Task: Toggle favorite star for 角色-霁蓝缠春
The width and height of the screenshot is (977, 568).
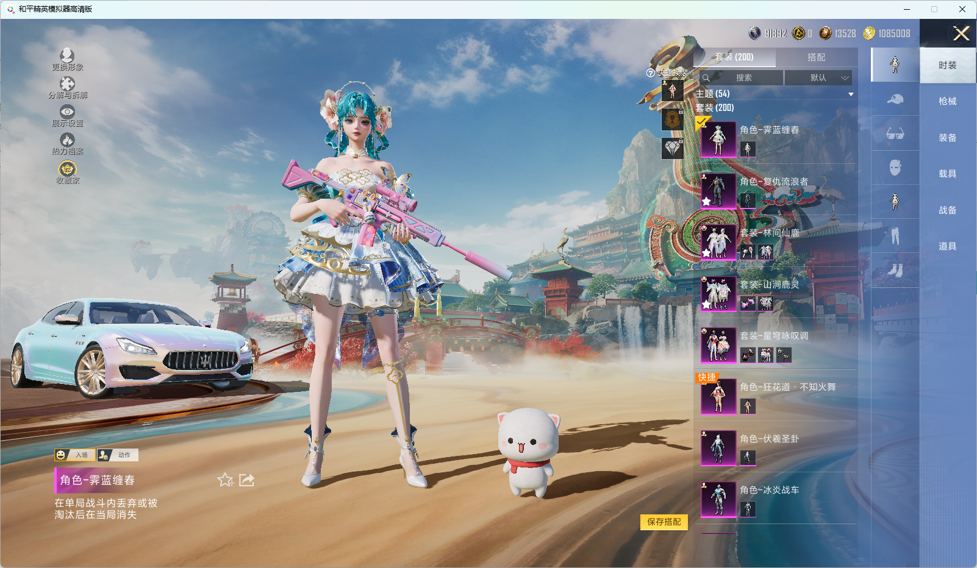Action: (225, 480)
